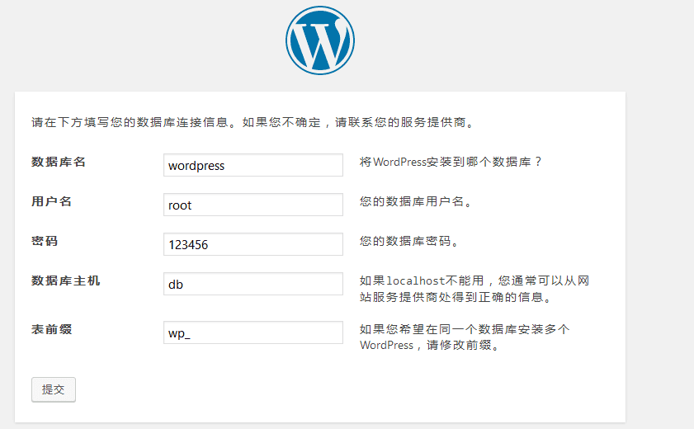The height and width of the screenshot is (429, 694).
Task: Click the description 您的数据库密码。
Action: [x=409, y=241]
